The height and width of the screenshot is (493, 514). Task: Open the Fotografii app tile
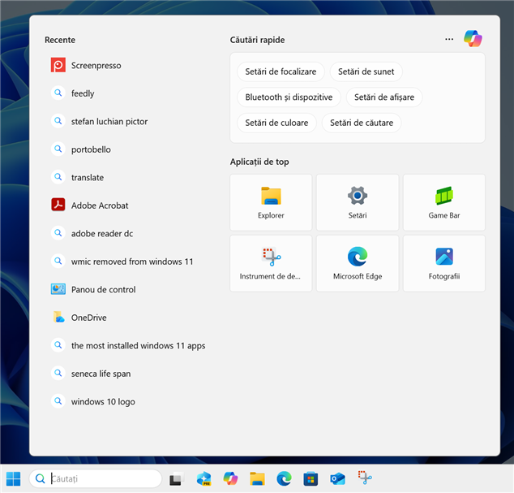point(444,263)
